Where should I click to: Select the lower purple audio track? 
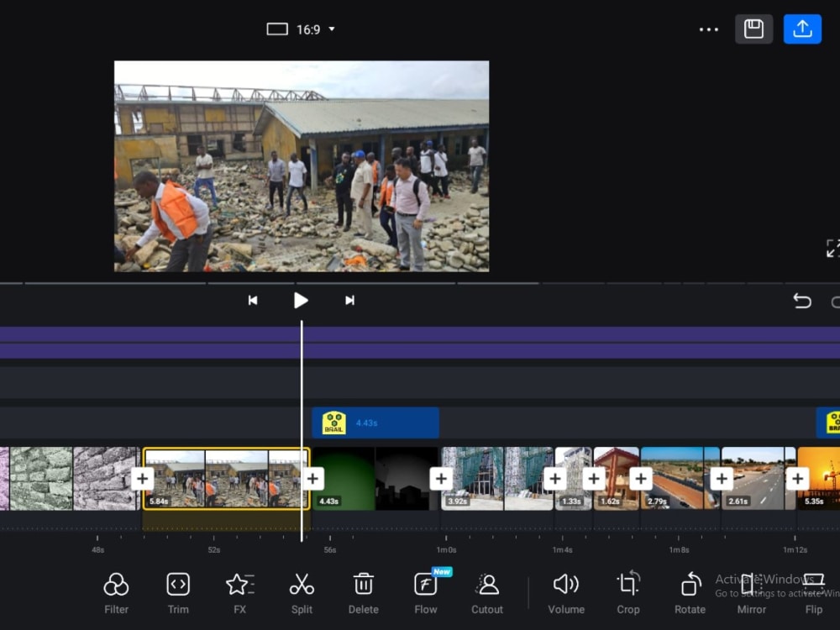[420, 351]
